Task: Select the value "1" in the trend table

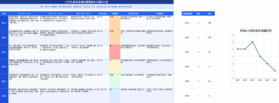Action: pos(198,96)
